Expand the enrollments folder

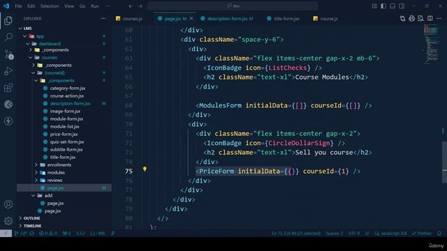coord(36,165)
